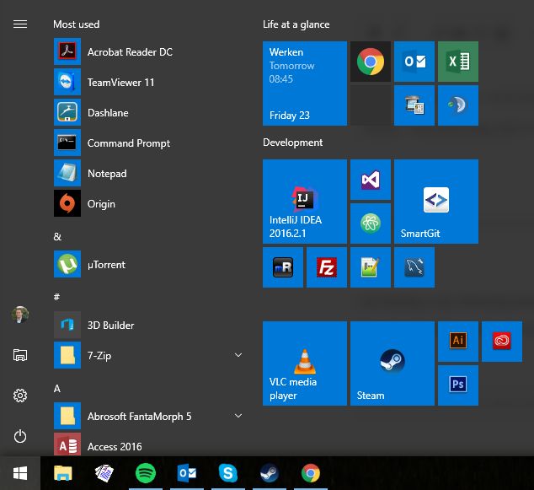
Task: Open the IntelliJ IDEA 2016.2.1 tile
Action: (305, 202)
